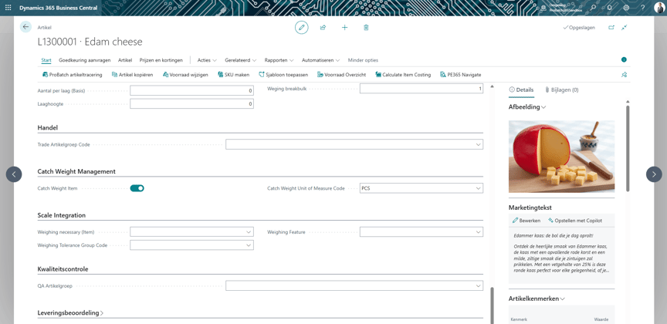This screenshot has height=324, width=667.
Task: Open Goedkeuring aanvragen tab
Action: pos(85,60)
